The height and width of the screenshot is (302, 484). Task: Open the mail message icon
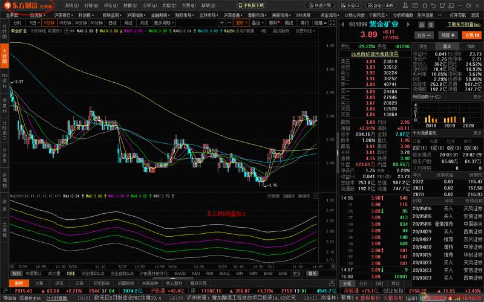coord(416,5)
